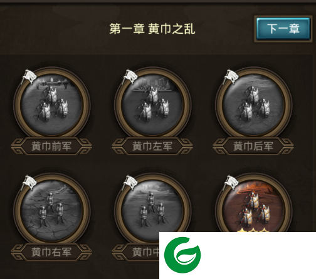
Task: Click the white flag on 黄巾左军
Action: 130,77
